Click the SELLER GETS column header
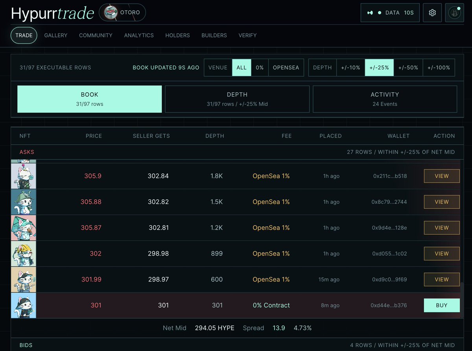Viewport: 472px width, 351px height. (151, 136)
